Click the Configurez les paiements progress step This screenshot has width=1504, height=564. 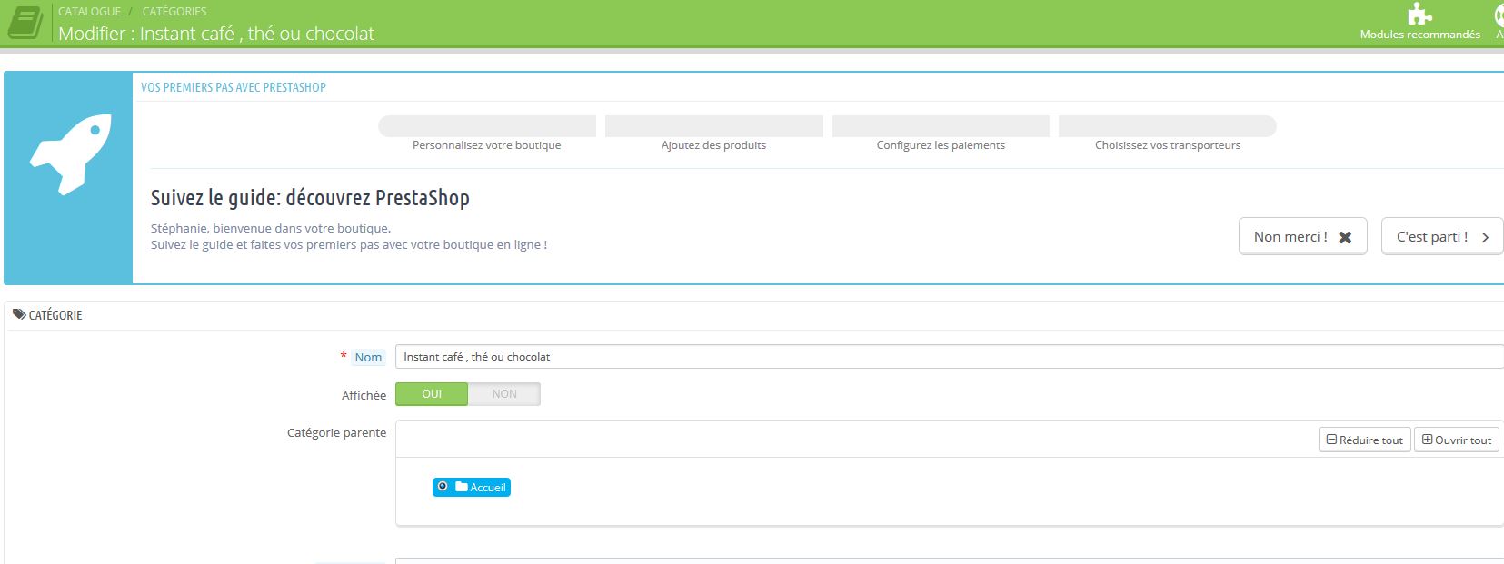[x=941, y=134]
